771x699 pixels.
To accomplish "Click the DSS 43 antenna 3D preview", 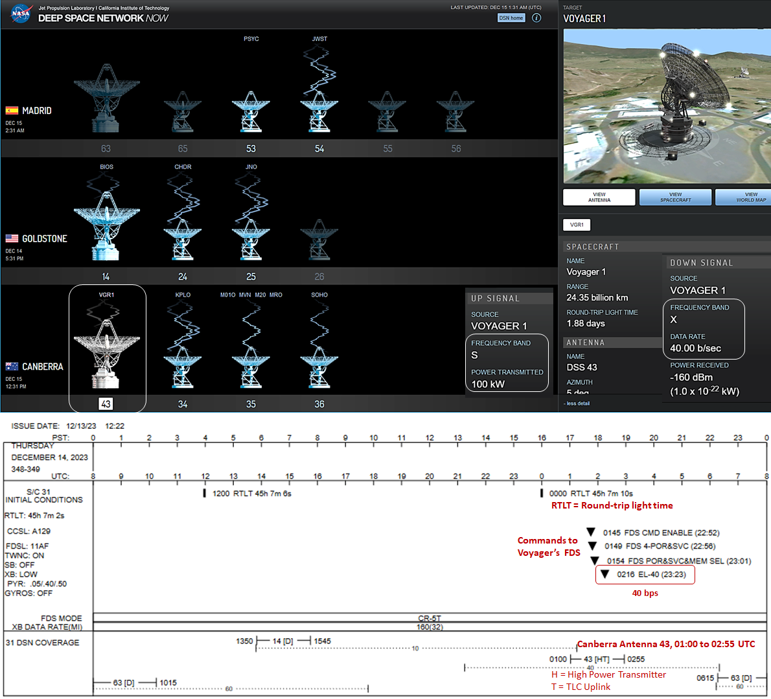I will coord(667,106).
